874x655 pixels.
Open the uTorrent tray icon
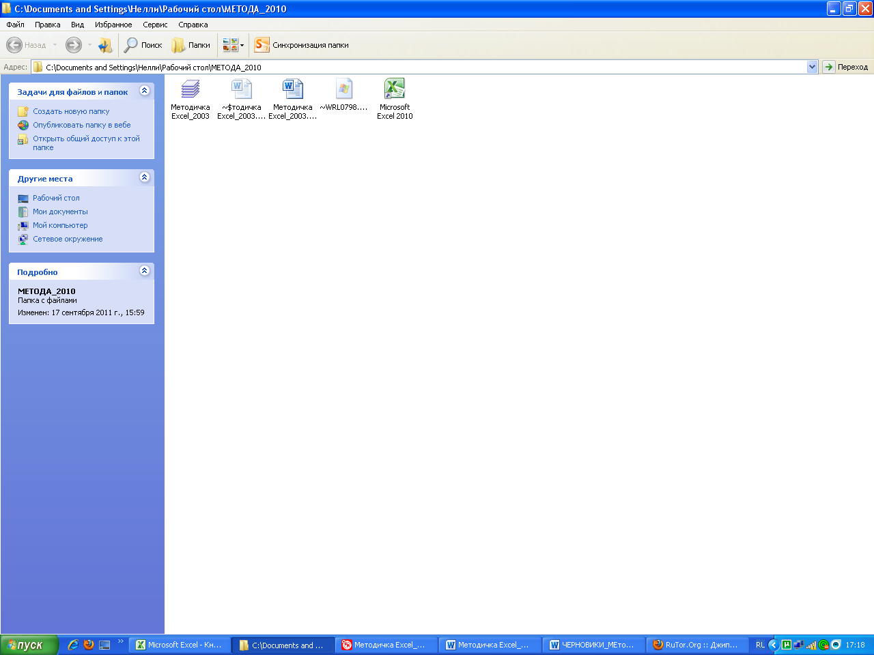787,645
